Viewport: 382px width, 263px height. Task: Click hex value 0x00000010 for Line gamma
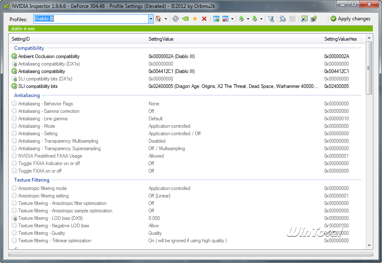[x=336, y=119]
